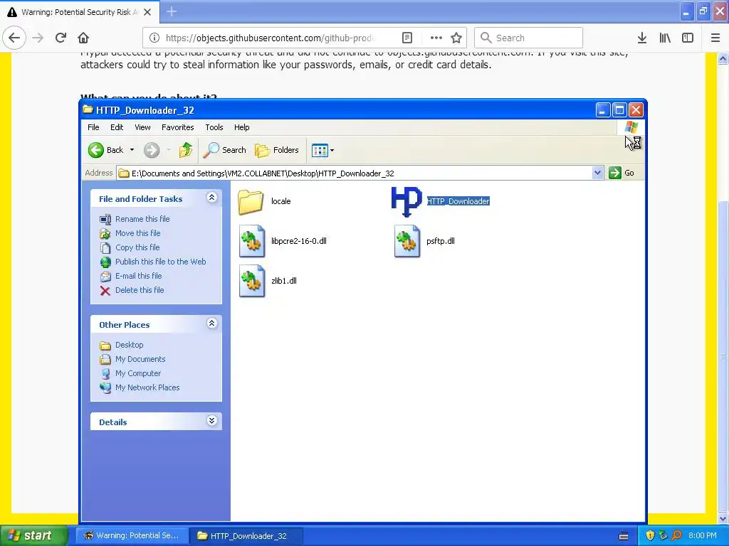Image resolution: width=729 pixels, height=546 pixels.
Task: Click Copy this file
Action: pos(137,247)
